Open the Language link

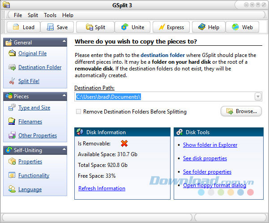point(30,189)
